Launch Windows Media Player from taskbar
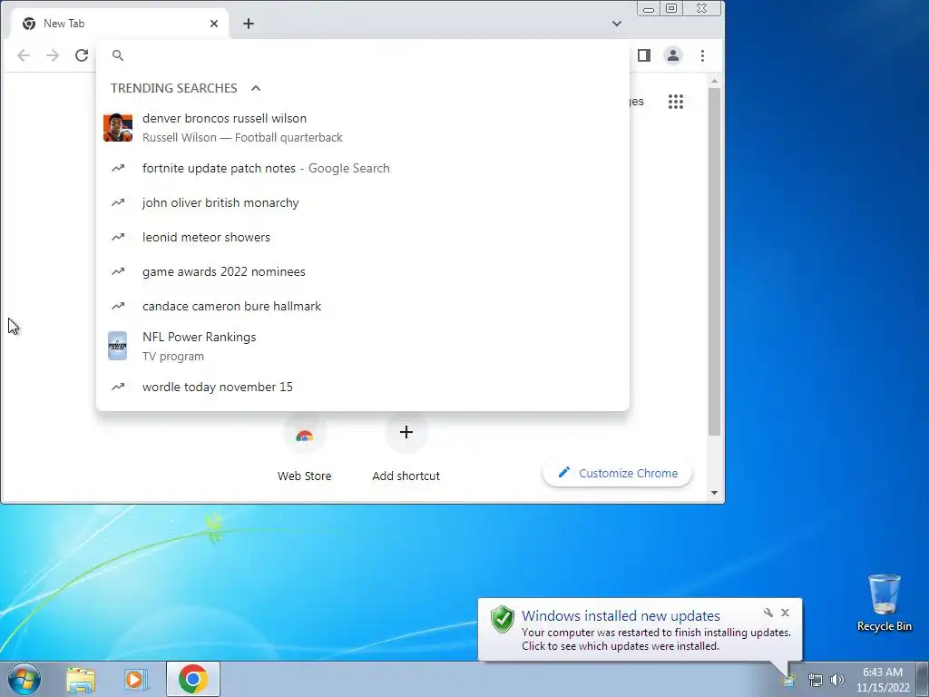 click(136, 679)
